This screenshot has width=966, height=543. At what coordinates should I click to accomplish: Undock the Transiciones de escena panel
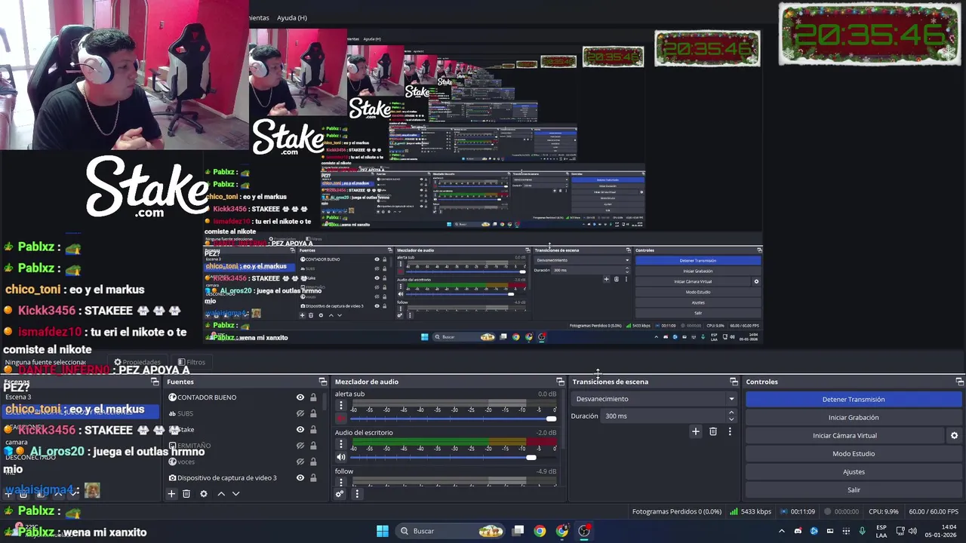tap(734, 382)
